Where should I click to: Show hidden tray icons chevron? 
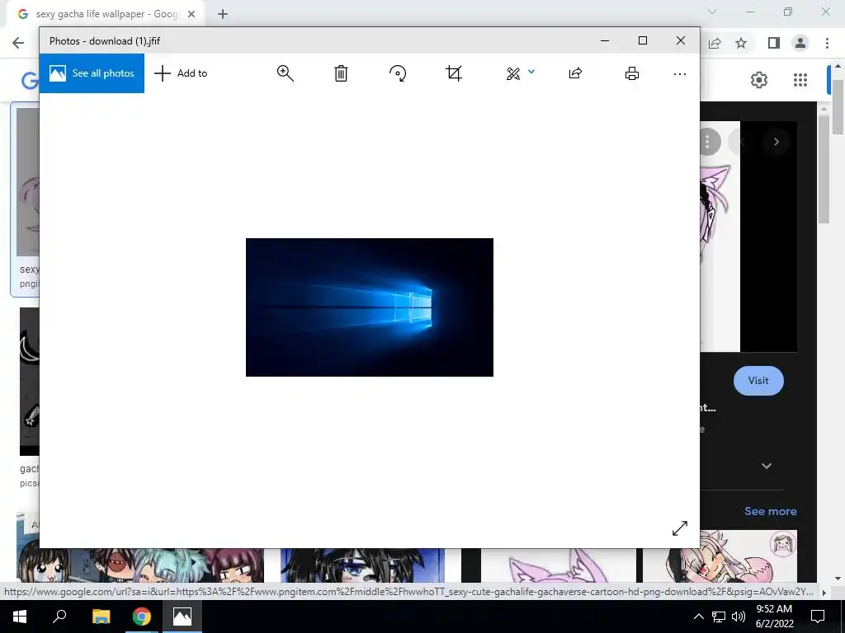coord(698,617)
